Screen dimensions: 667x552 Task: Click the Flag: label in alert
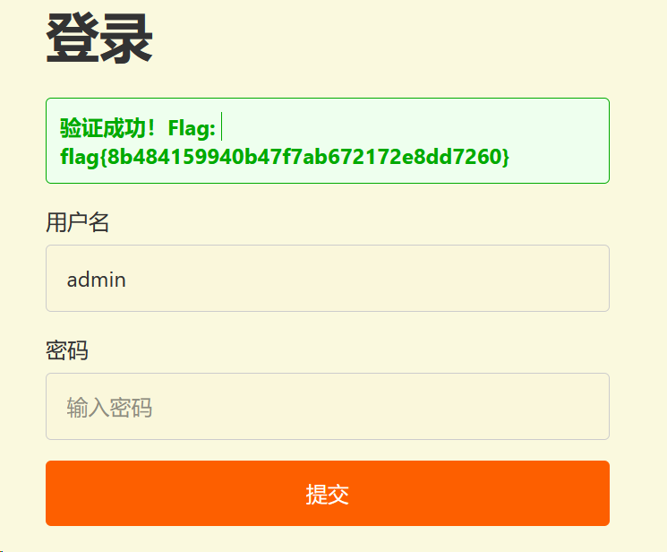192,128
